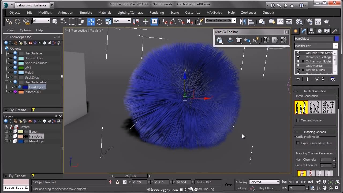The image size is (343, 193).
Task: Open Render Setup teapot icon
Action: tap(309, 22)
